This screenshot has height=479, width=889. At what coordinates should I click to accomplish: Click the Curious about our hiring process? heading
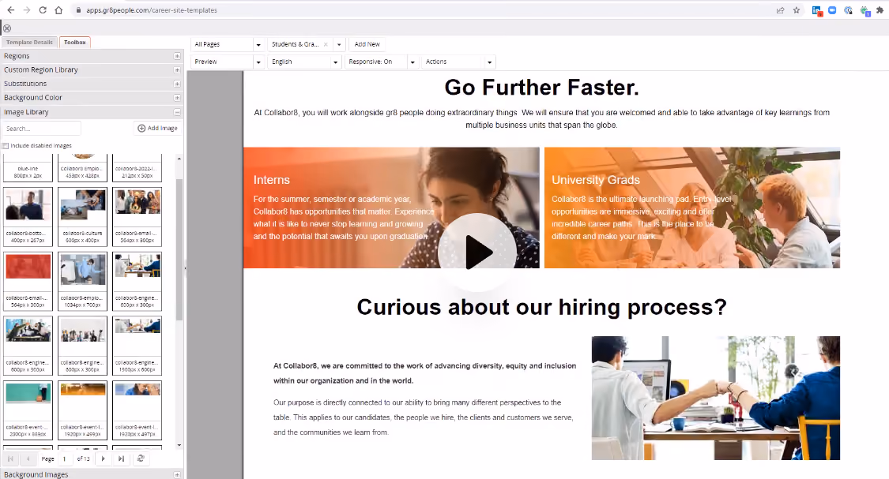pyautogui.click(x=541, y=307)
